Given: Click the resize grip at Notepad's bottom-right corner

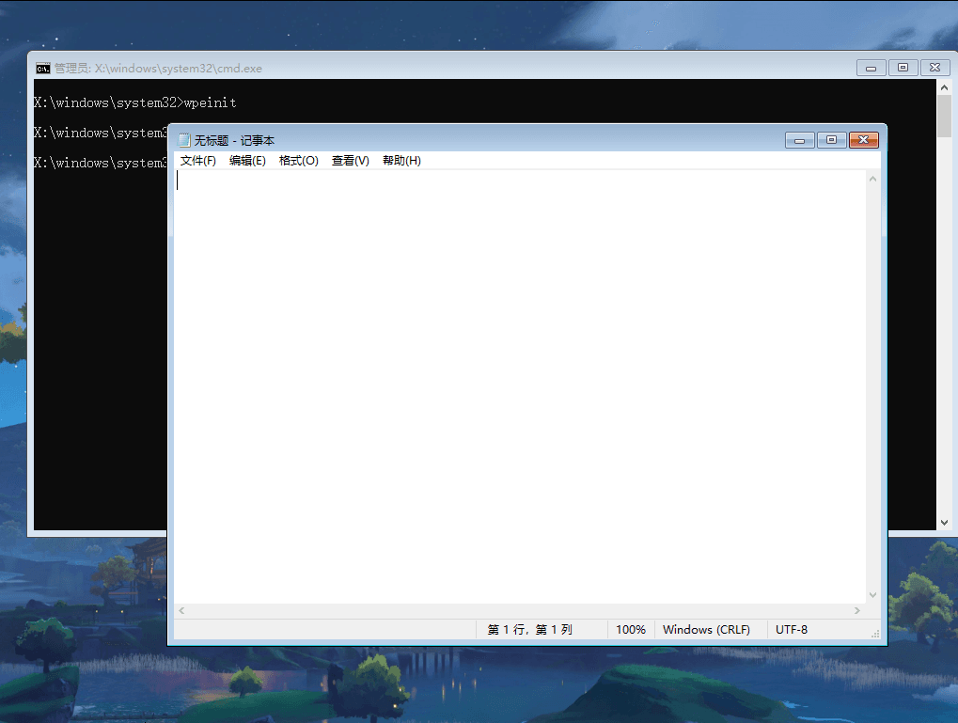Looking at the screenshot, I should [874, 631].
